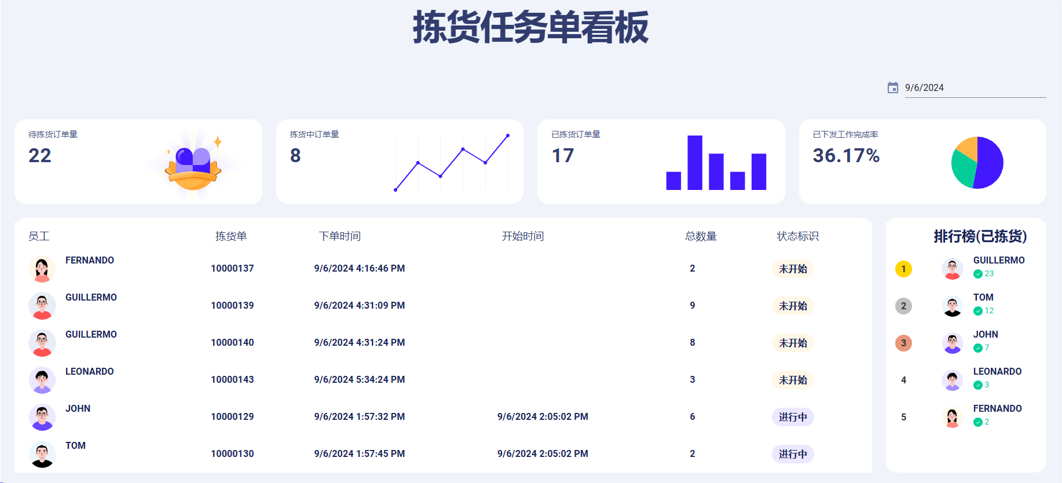Image resolution: width=1062 pixels, height=483 pixels.
Task: Click FERNANDO's avatar in the task table
Action: pos(42,269)
